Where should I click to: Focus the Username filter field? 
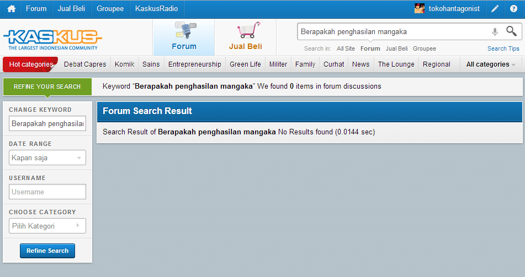click(47, 192)
